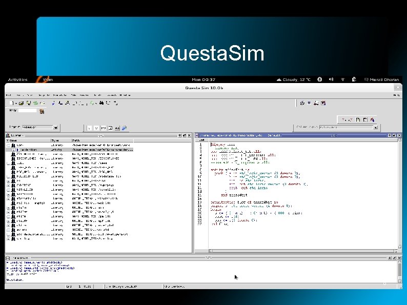Select the adder4bit entity row

[x=70, y=150]
